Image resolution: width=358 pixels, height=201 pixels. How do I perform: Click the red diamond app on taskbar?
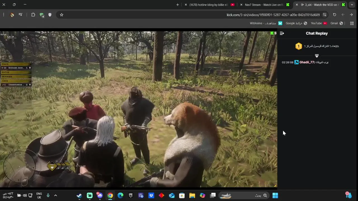pos(161,195)
